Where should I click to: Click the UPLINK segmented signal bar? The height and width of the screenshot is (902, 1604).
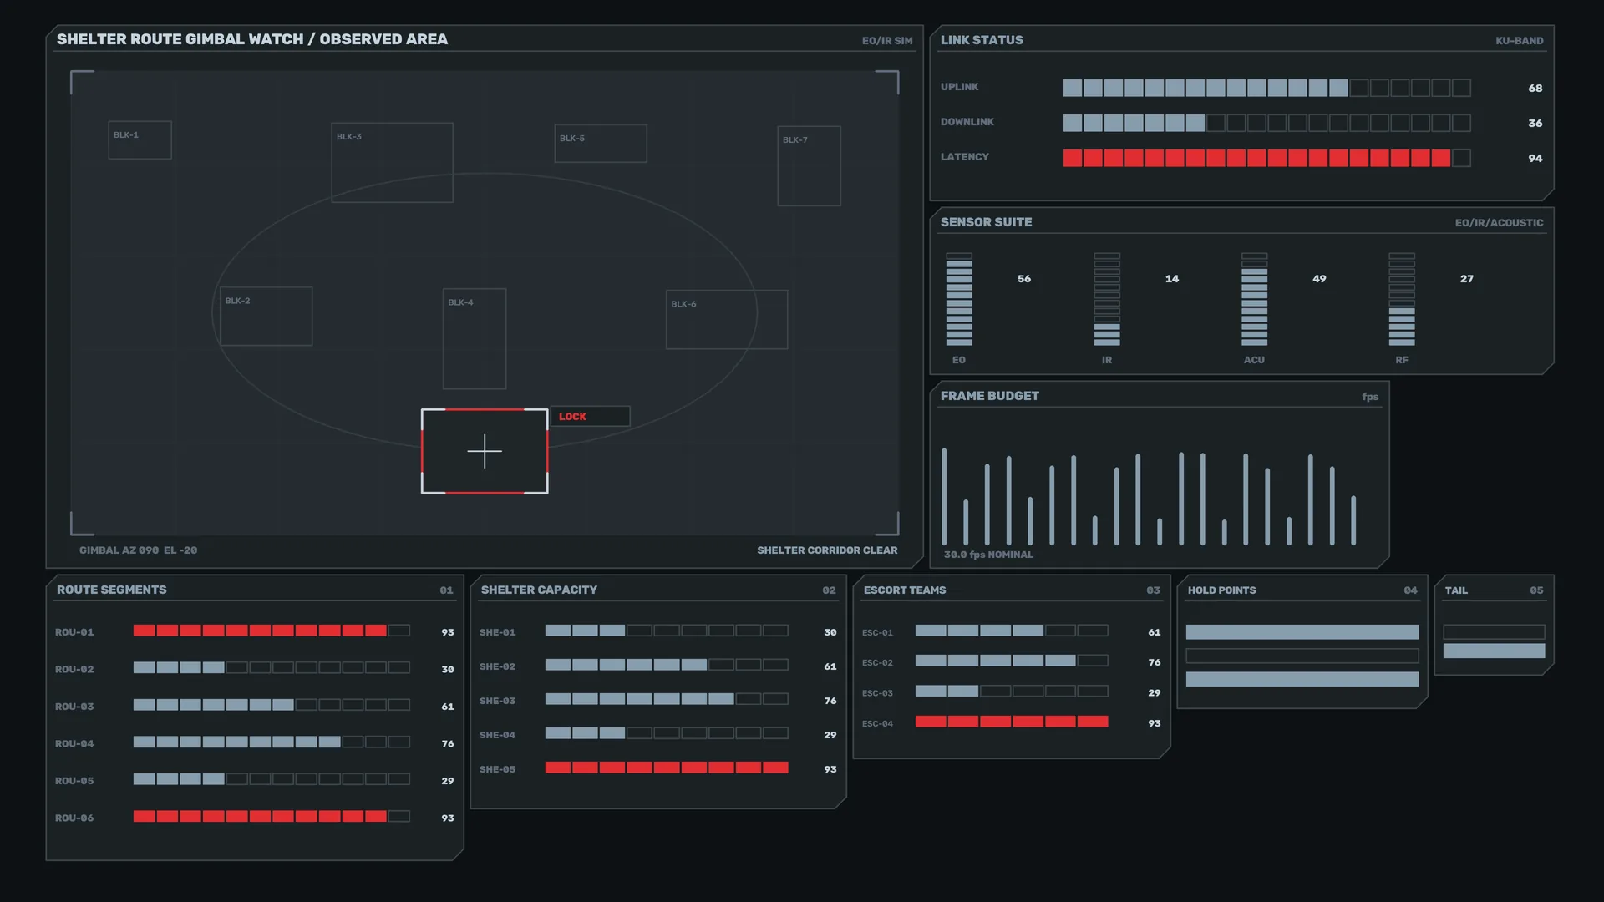(1266, 88)
